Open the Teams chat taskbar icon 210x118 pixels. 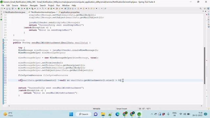pos(95,114)
